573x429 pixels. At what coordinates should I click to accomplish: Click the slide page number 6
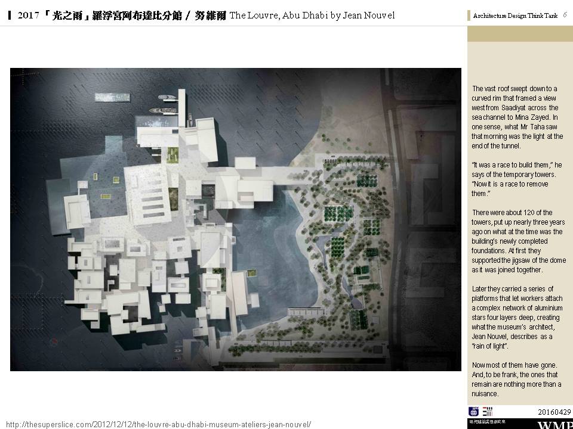click(565, 15)
